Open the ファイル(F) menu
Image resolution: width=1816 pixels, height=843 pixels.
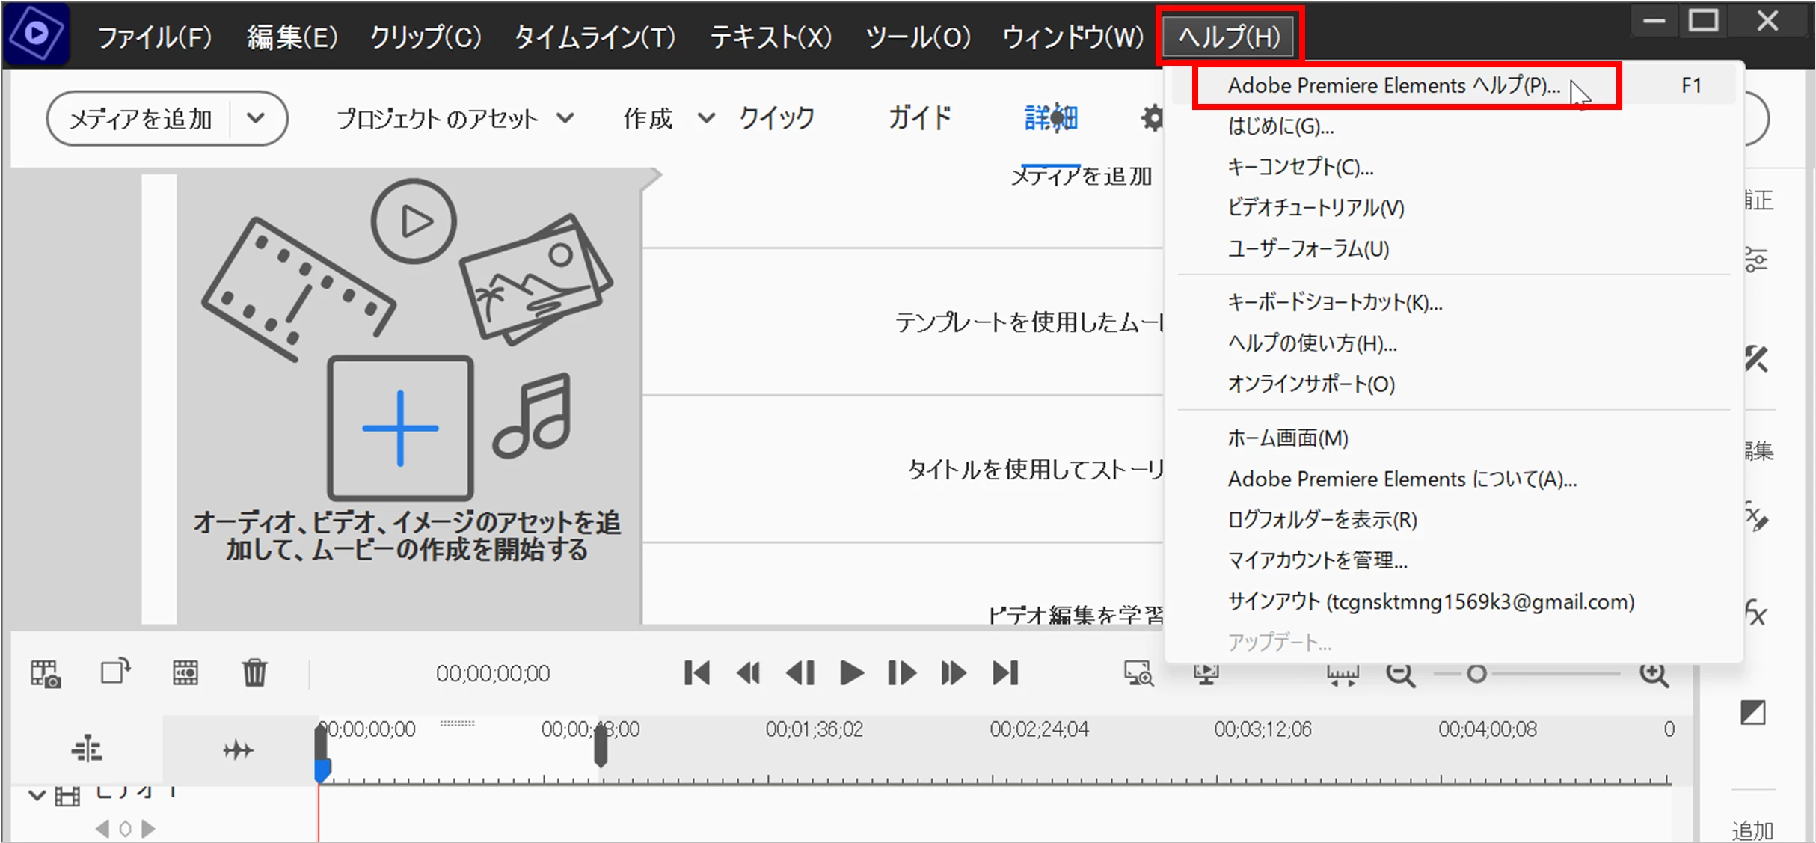[155, 37]
